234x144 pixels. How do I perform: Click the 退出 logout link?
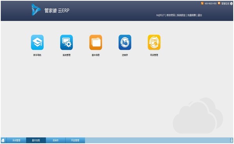click(x=200, y=15)
